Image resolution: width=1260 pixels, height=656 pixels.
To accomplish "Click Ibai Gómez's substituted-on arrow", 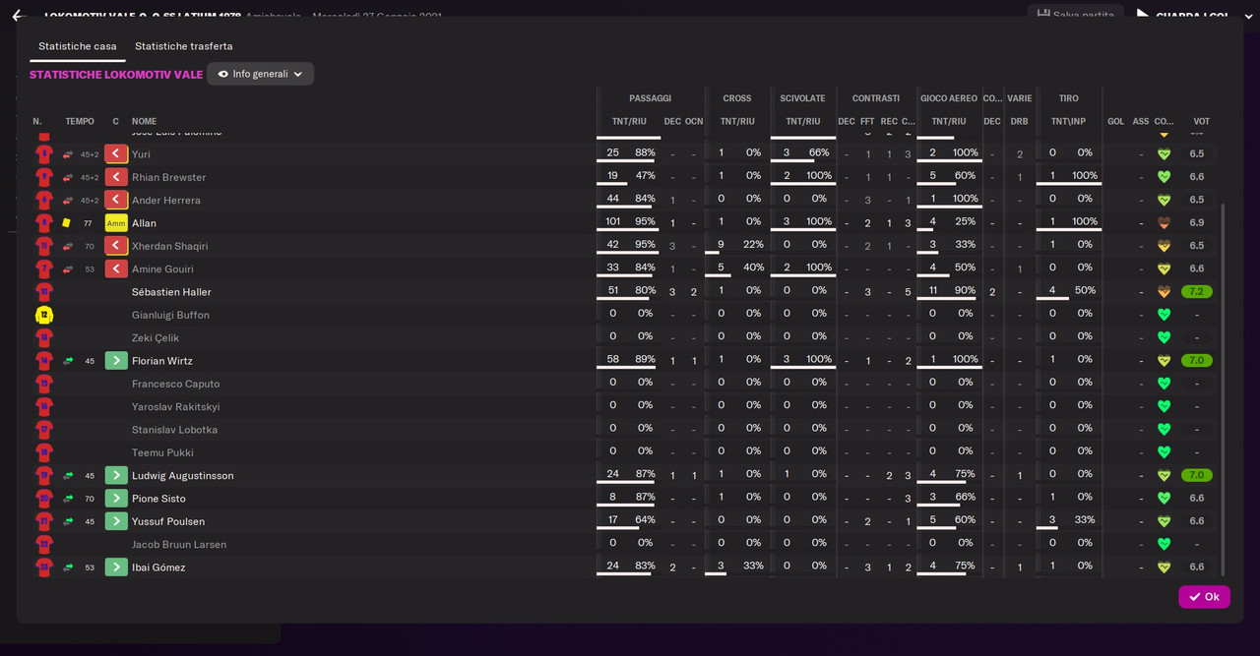I will click(x=116, y=567).
